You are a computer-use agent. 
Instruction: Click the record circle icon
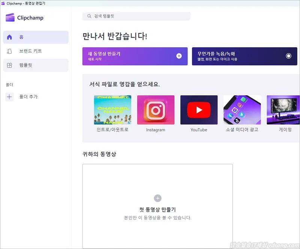point(288,56)
